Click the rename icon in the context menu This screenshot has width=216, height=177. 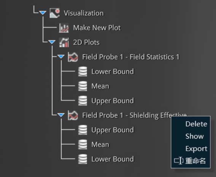179,161
